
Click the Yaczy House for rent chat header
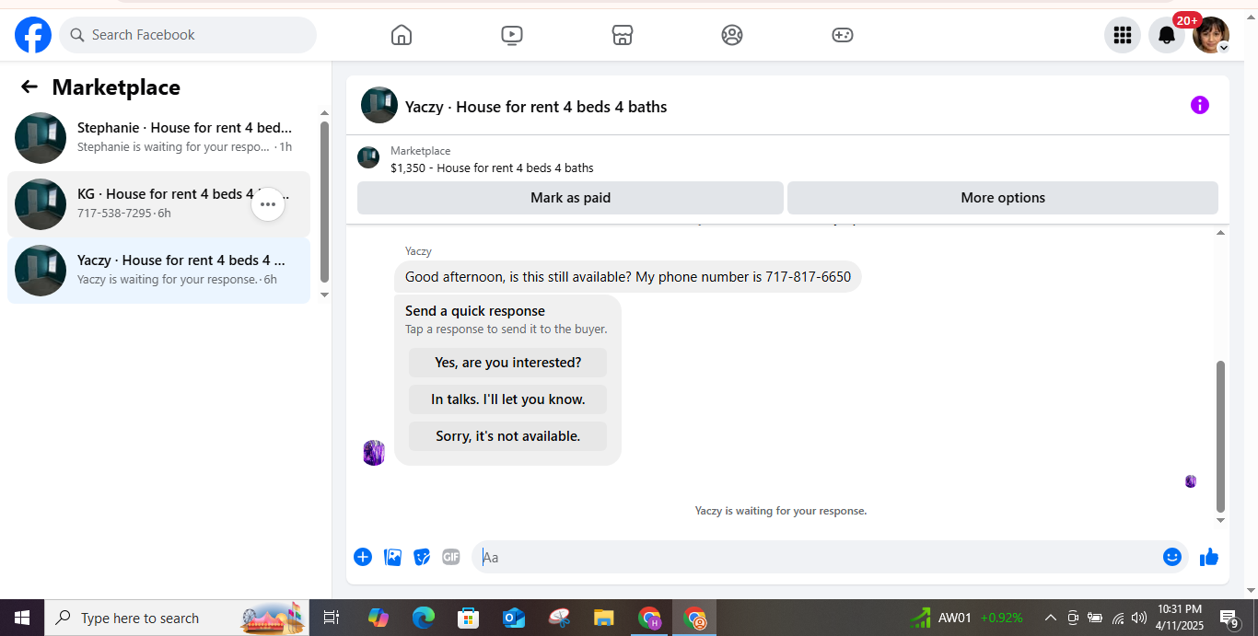coord(536,107)
